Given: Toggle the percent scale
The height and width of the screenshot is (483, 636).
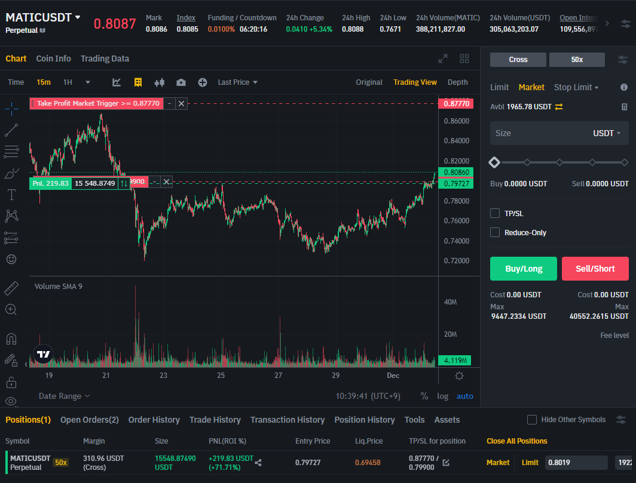Looking at the screenshot, I should tap(424, 396).
